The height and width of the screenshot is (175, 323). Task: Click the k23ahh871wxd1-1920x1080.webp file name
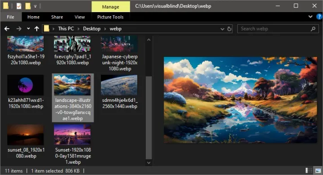[26, 103]
